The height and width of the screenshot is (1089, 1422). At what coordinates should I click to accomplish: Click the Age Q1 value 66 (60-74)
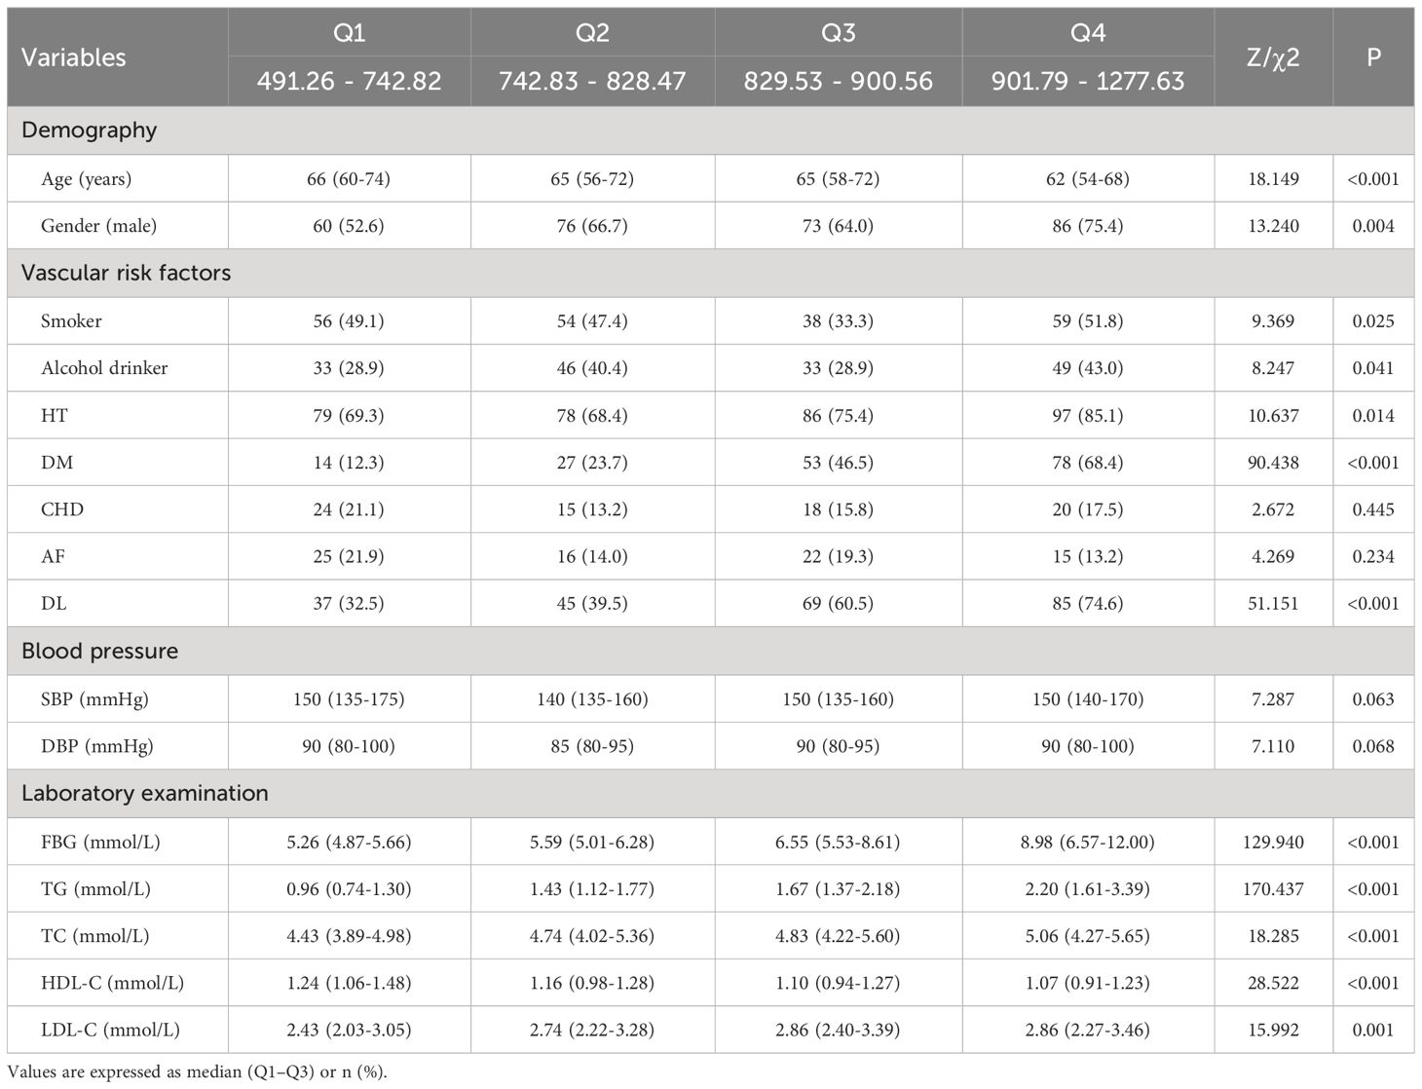(349, 179)
